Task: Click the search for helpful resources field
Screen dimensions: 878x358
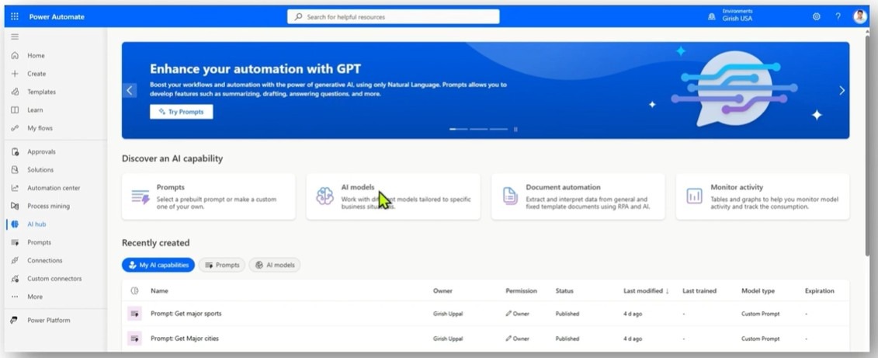Action: coord(394,16)
